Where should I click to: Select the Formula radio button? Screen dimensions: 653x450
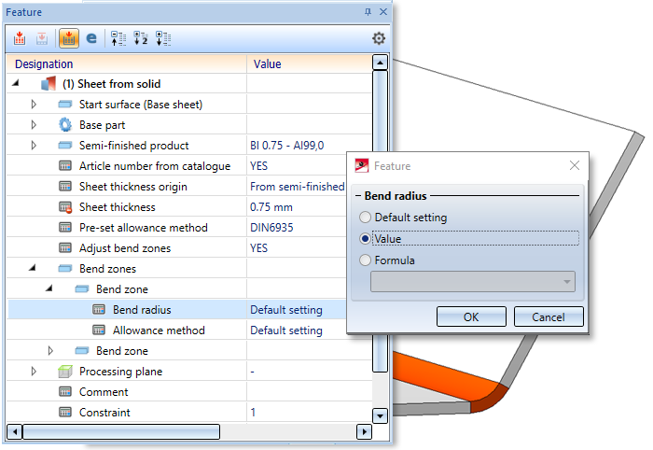[x=365, y=260]
